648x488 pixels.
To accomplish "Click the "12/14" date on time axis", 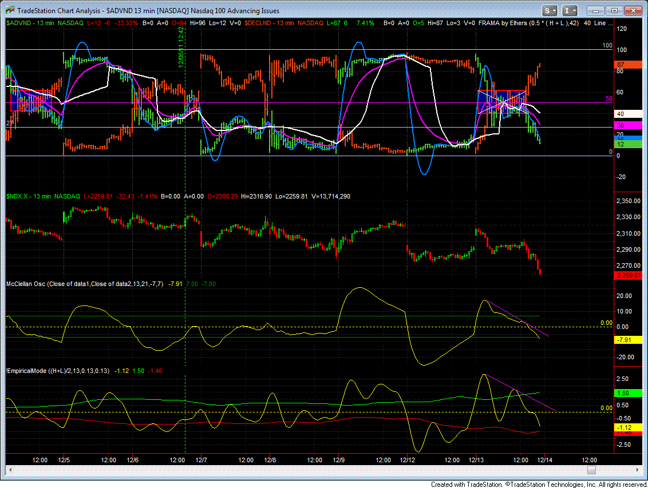I will point(545,460).
